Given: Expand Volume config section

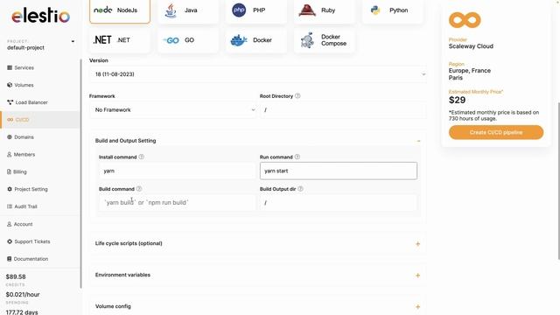Looking at the screenshot, I should (418, 307).
